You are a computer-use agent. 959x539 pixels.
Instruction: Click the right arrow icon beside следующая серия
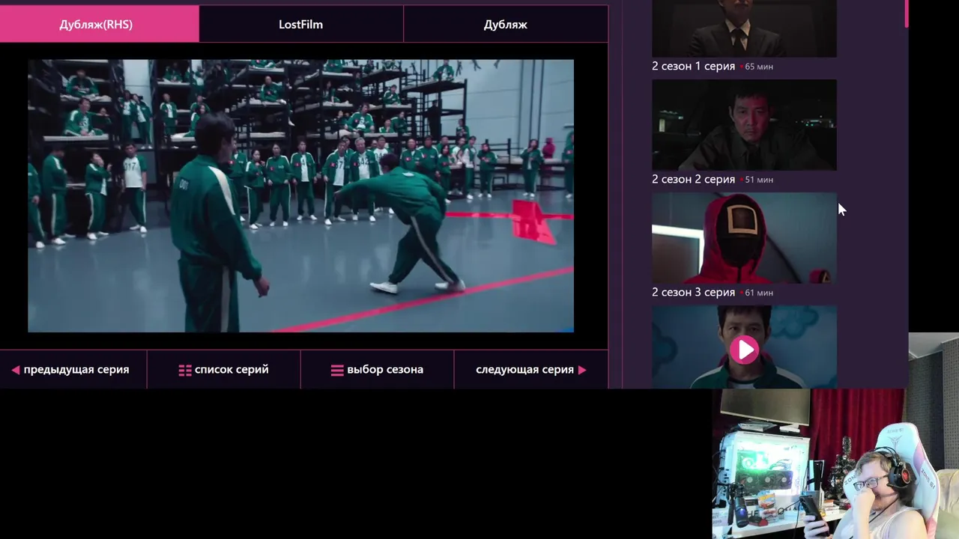[582, 370]
